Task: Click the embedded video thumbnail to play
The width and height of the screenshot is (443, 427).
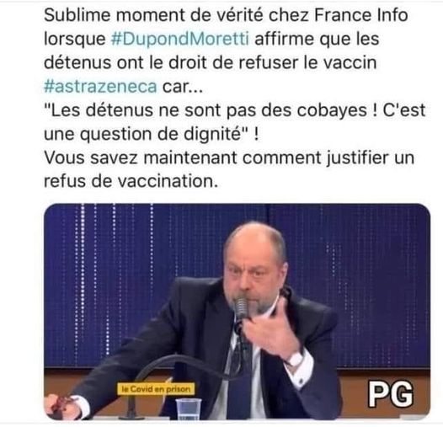Action: [237, 312]
